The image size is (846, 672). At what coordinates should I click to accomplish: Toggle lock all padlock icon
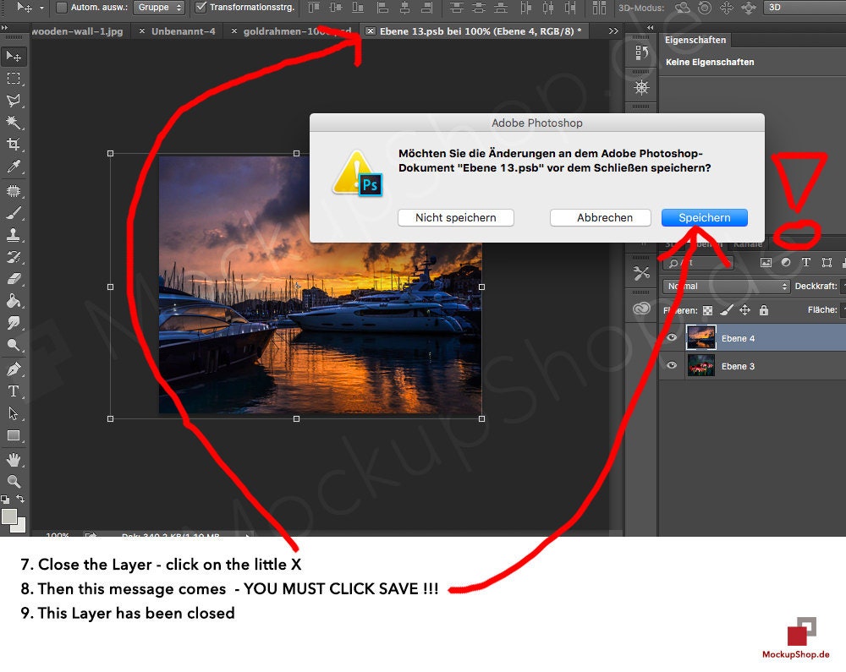(x=763, y=310)
